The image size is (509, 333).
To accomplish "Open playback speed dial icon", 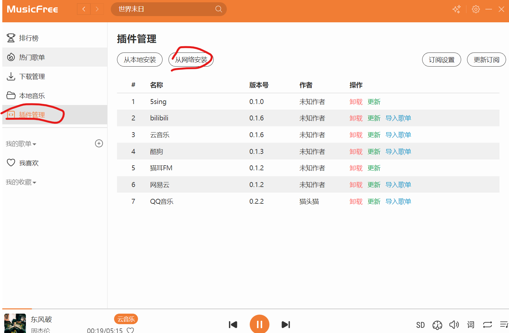I will pos(437,325).
